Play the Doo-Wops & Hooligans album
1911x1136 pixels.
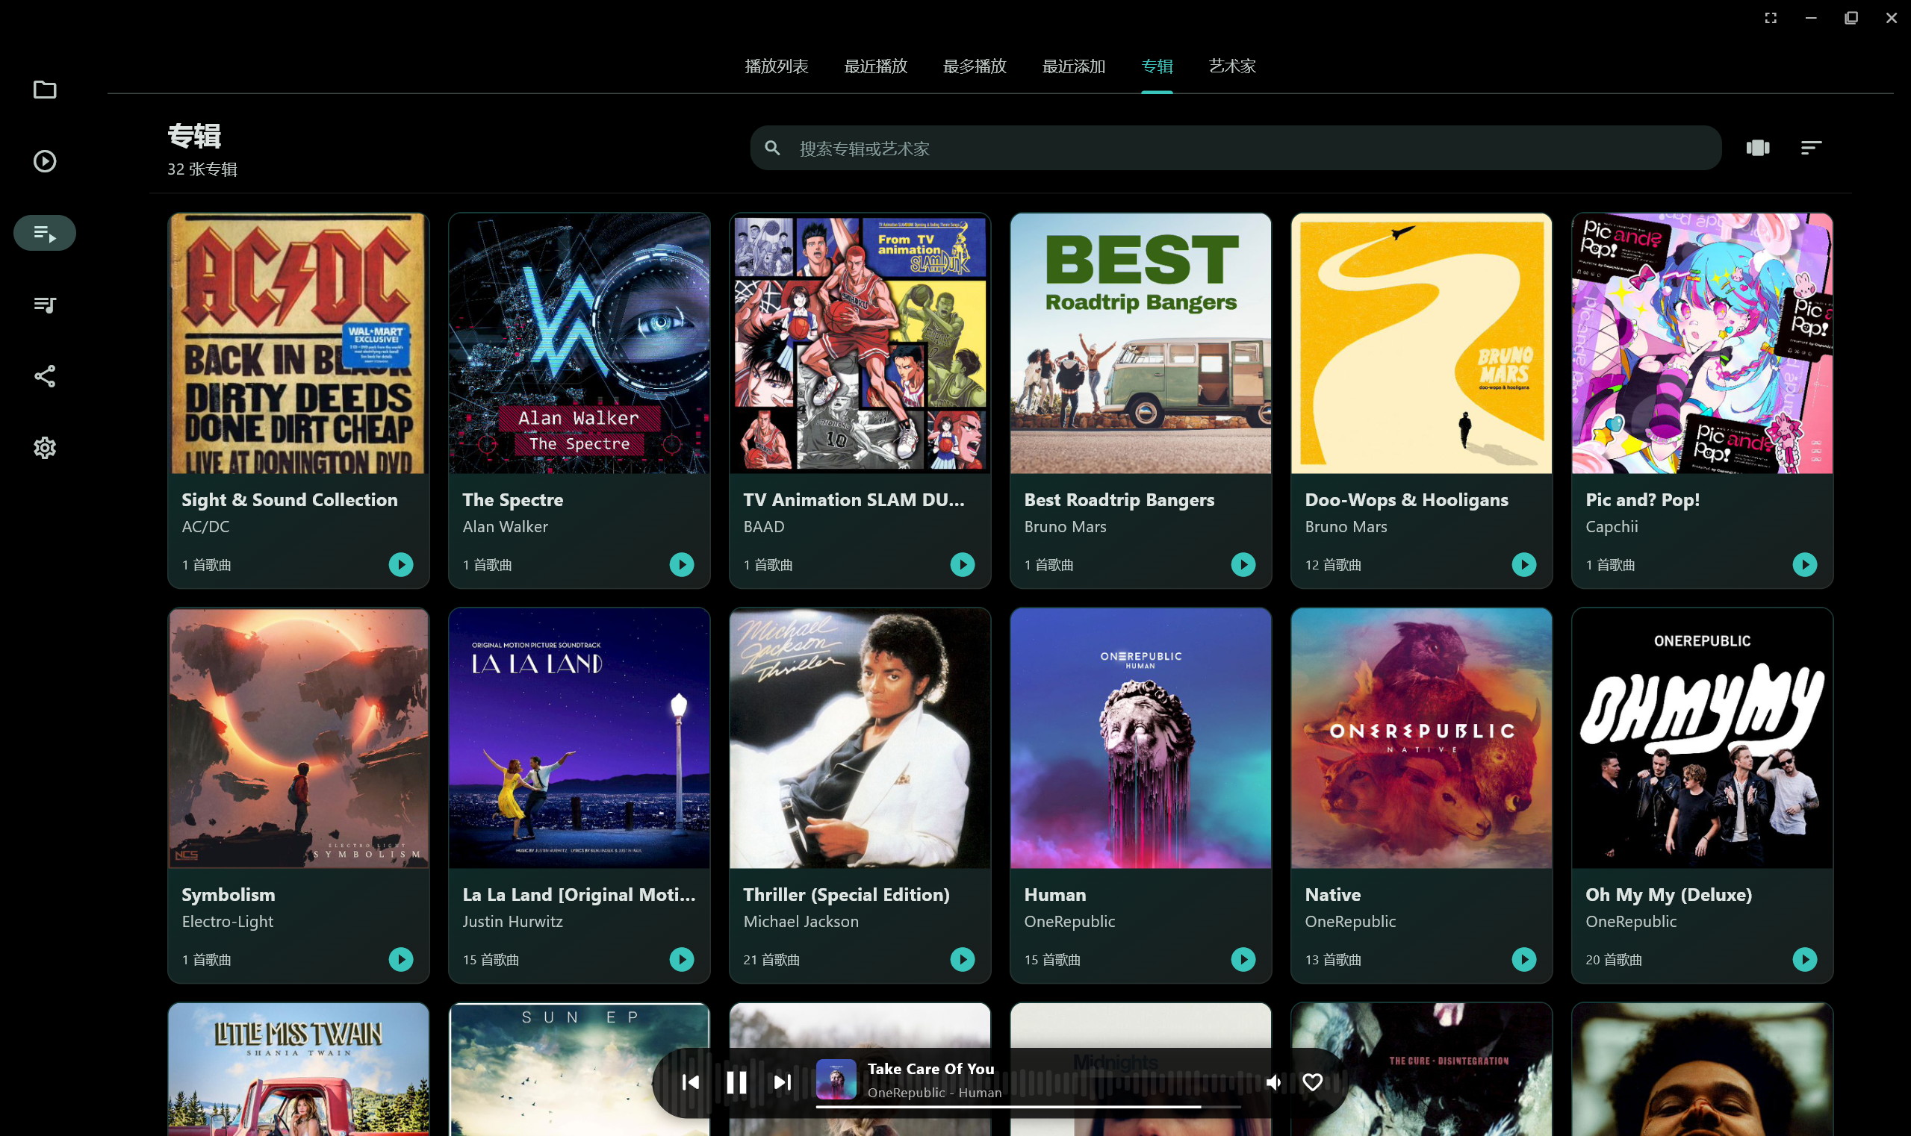click(1523, 564)
